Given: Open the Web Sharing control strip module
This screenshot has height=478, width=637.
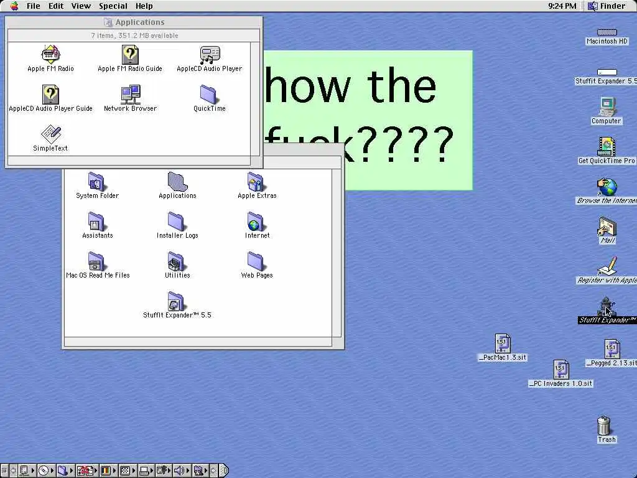Looking at the screenshot, I should click(201, 471).
